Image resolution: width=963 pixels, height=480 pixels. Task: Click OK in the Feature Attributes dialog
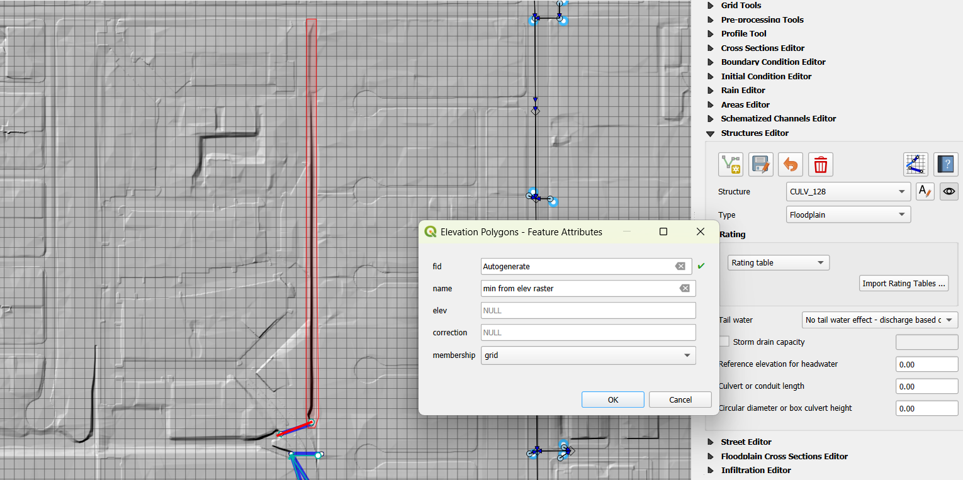pos(612,399)
